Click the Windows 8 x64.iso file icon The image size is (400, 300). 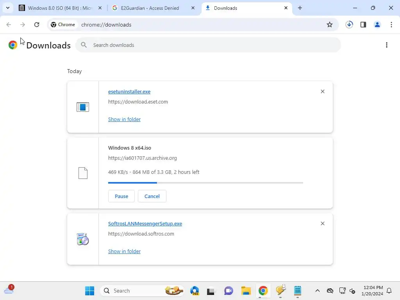pos(83,173)
